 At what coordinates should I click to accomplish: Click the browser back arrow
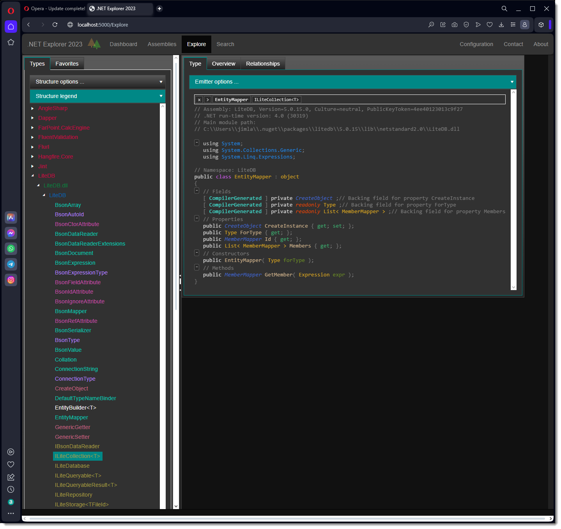coord(28,25)
